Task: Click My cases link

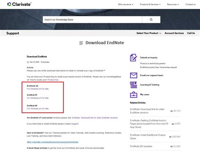Action: point(145,94)
